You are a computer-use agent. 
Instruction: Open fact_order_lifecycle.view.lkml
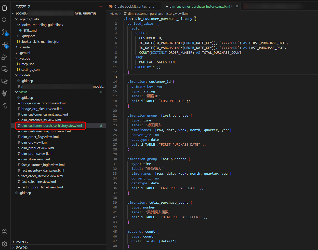[58, 176]
